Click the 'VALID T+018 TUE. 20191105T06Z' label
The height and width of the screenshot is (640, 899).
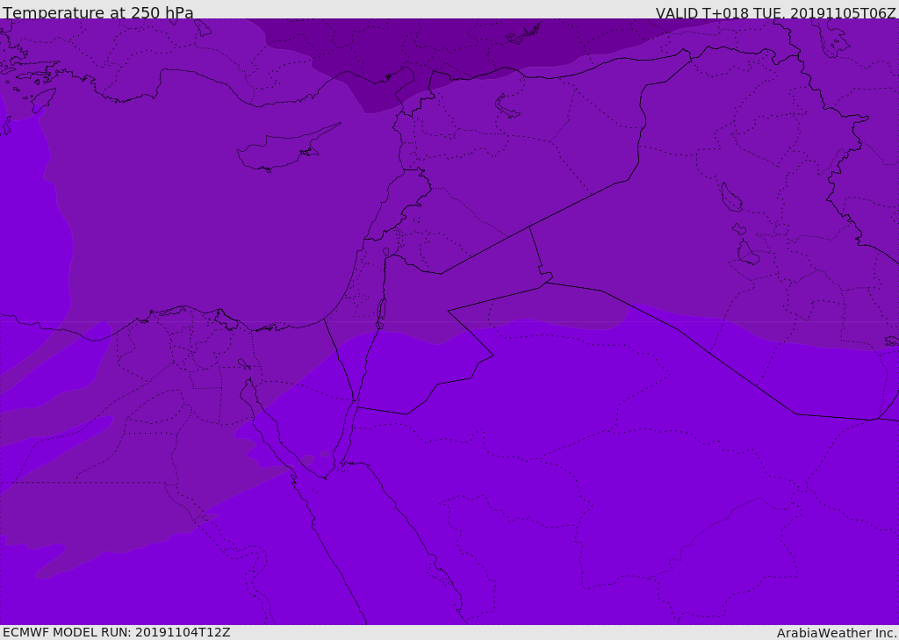click(776, 12)
